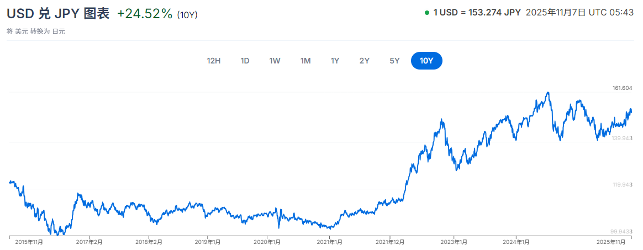Click the 2025年11月 timeline label
This screenshot has width=643, height=250.
click(x=610, y=242)
